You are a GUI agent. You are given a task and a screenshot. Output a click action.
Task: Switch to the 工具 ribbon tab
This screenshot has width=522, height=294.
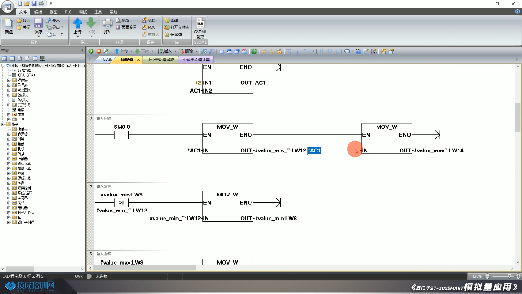98,12
